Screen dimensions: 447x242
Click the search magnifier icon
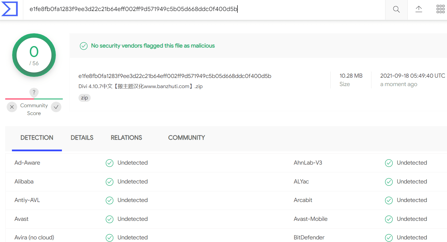click(x=396, y=9)
